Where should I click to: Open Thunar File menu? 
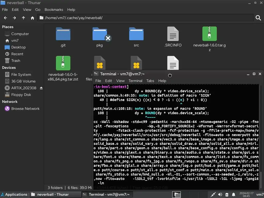click(x=5, y=10)
